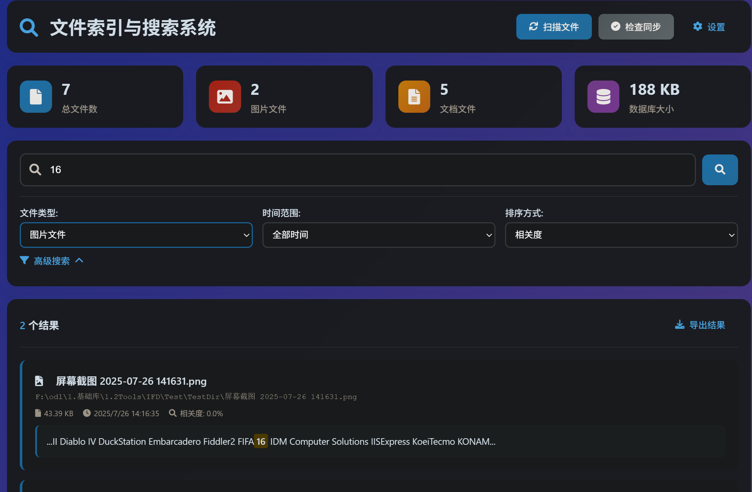This screenshot has height=492, width=752.
Task: Click the download icon beside 导出结果
Action: (x=680, y=325)
